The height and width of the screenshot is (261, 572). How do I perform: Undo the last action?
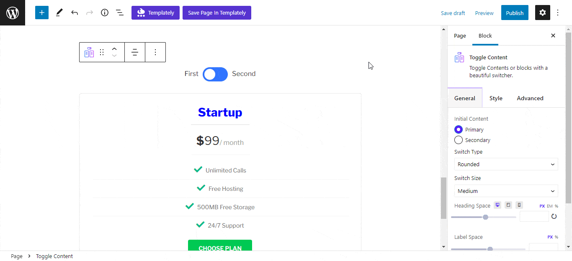point(75,13)
